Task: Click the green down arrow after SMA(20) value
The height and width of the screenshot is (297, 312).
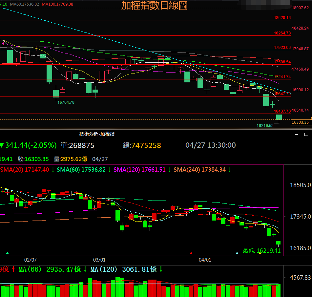Action: (x=53, y=170)
